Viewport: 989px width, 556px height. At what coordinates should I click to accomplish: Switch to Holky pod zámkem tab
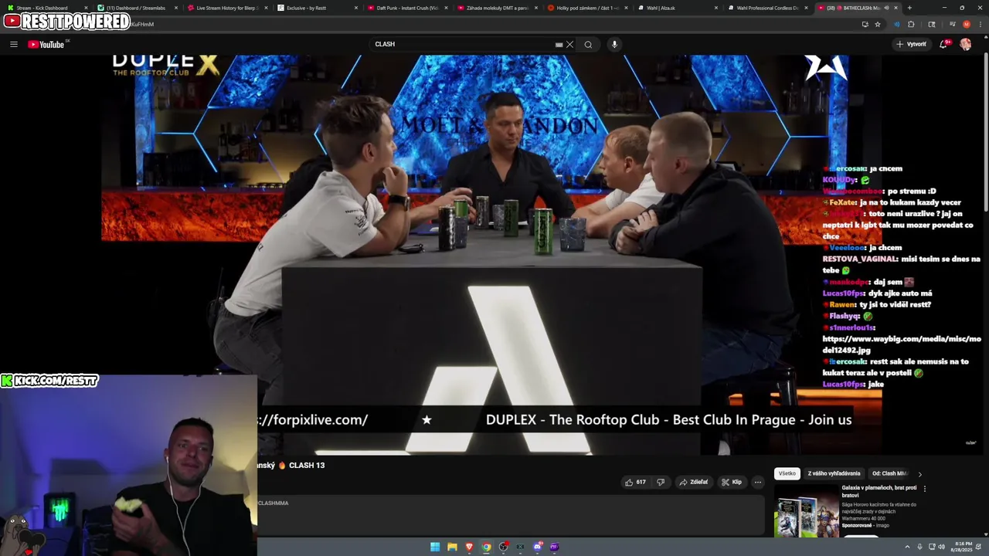586,8
